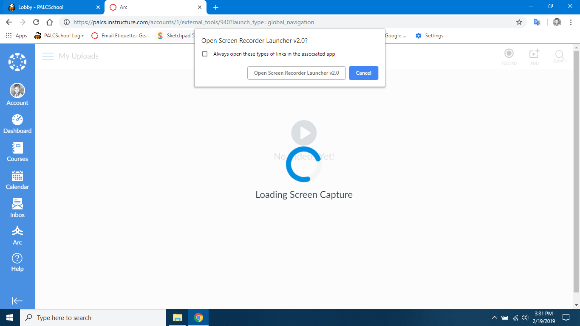Open Arc from the sidebar
Image resolution: width=580 pixels, height=326 pixels.
pyautogui.click(x=17, y=235)
